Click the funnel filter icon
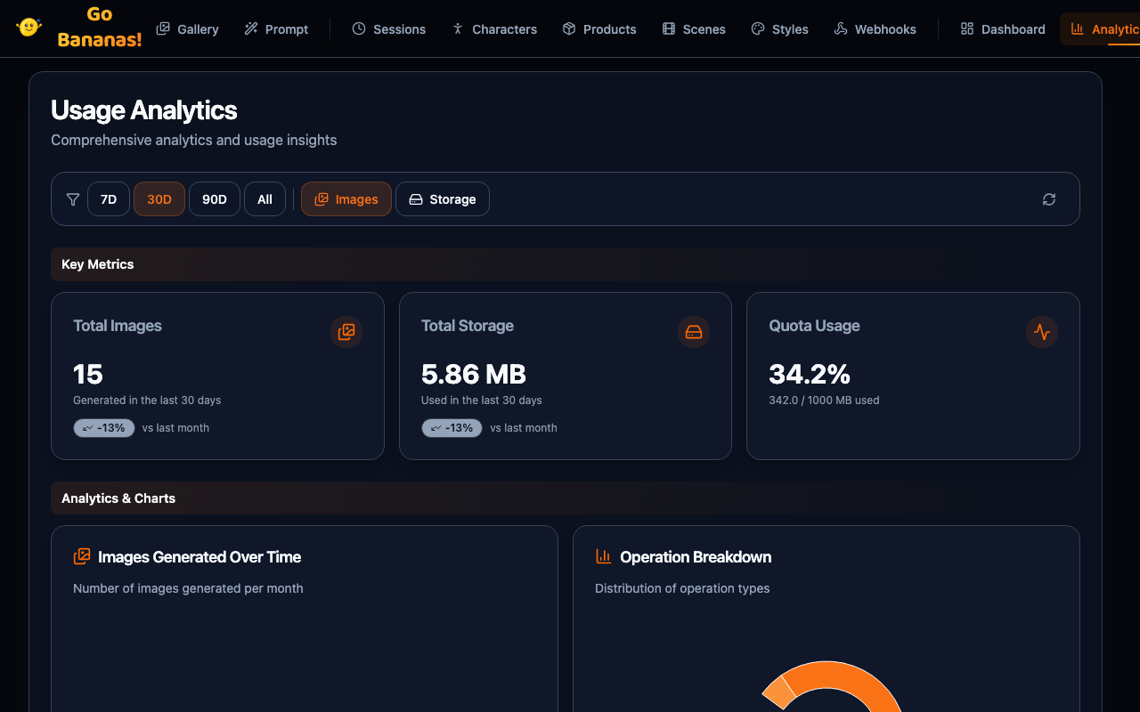This screenshot has height=712, width=1140. 73,199
